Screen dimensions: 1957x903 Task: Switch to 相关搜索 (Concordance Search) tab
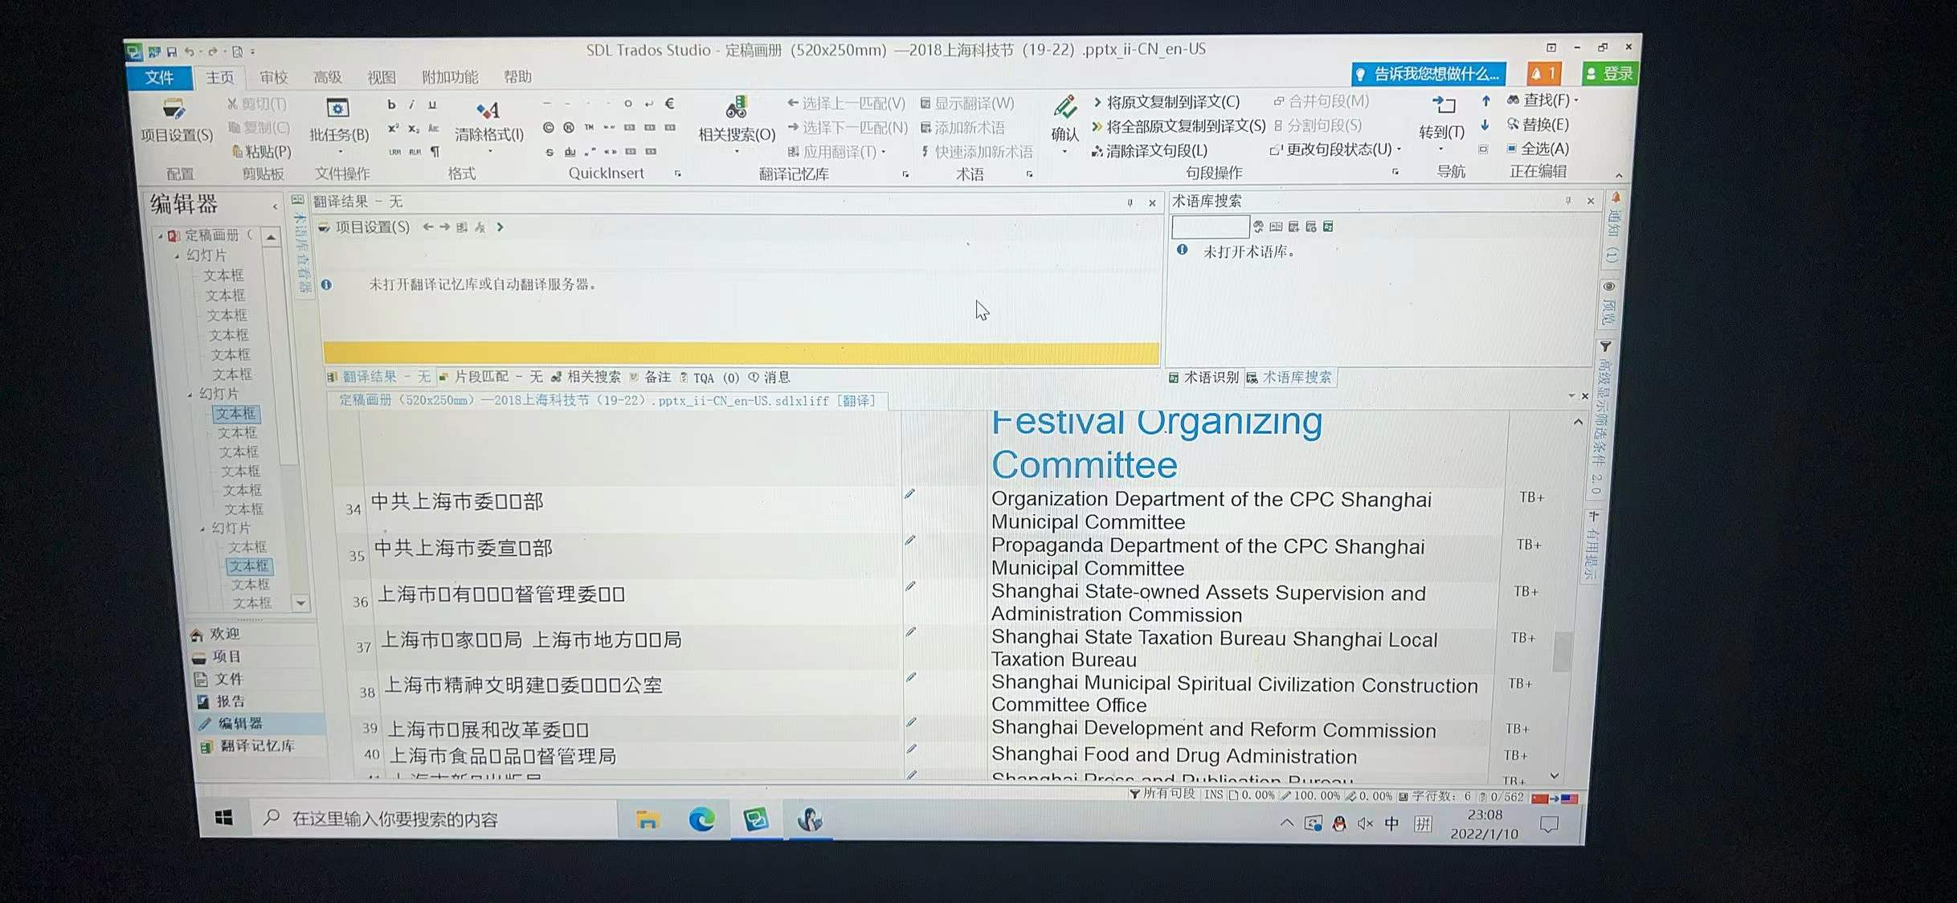(x=586, y=377)
